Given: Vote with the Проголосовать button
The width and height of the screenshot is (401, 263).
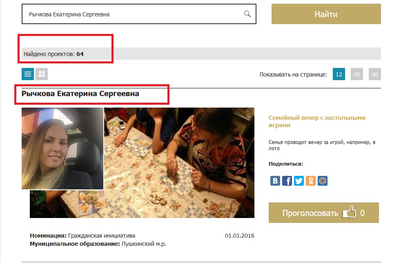Looking at the screenshot, I should pos(323,213).
